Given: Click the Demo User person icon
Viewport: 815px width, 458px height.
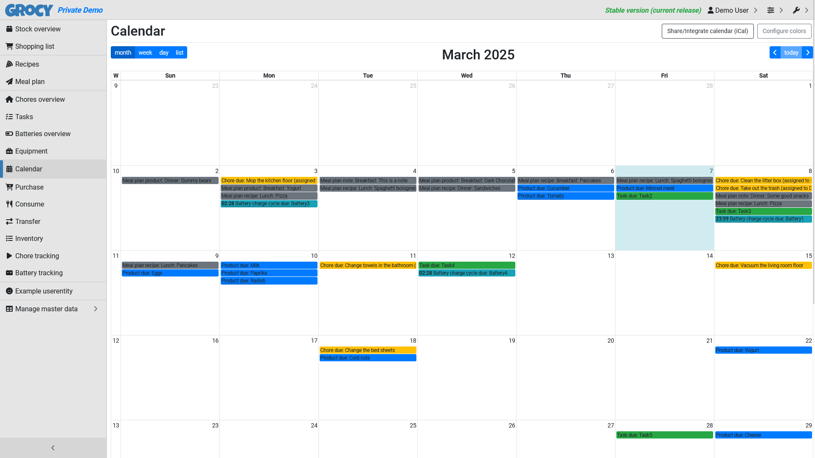Looking at the screenshot, I should (x=711, y=10).
